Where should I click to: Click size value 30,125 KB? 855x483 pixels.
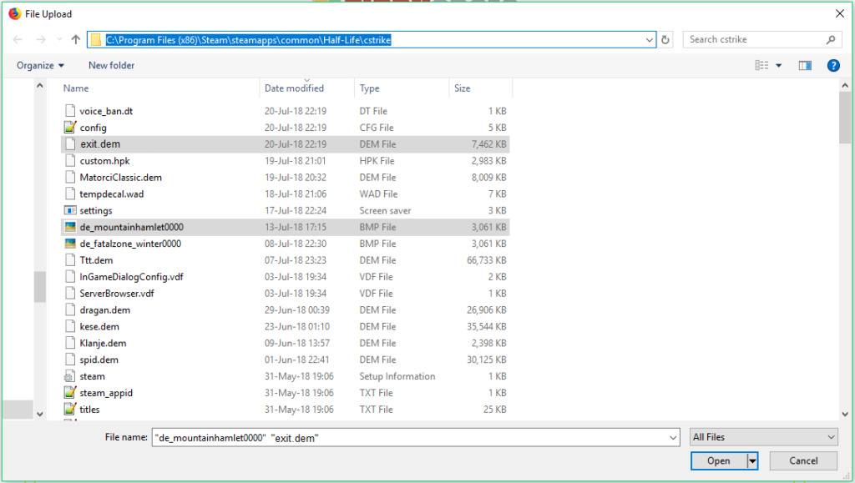pyautogui.click(x=487, y=360)
